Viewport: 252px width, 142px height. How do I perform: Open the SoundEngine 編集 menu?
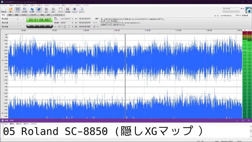(x=11, y=5)
